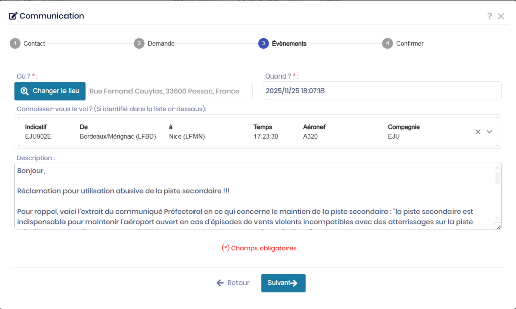Click the Description text area scrollbar
This screenshot has width=516, height=309.
click(x=497, y=178)
